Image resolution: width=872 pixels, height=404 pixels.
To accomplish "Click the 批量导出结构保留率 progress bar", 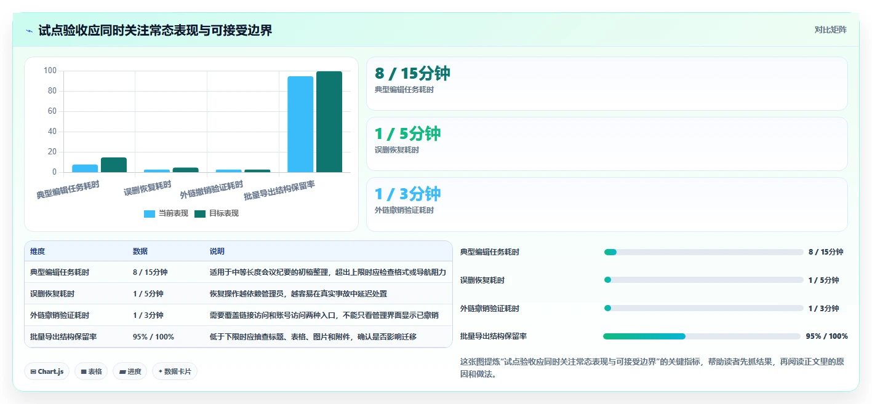I will click(x=702, y=336).
